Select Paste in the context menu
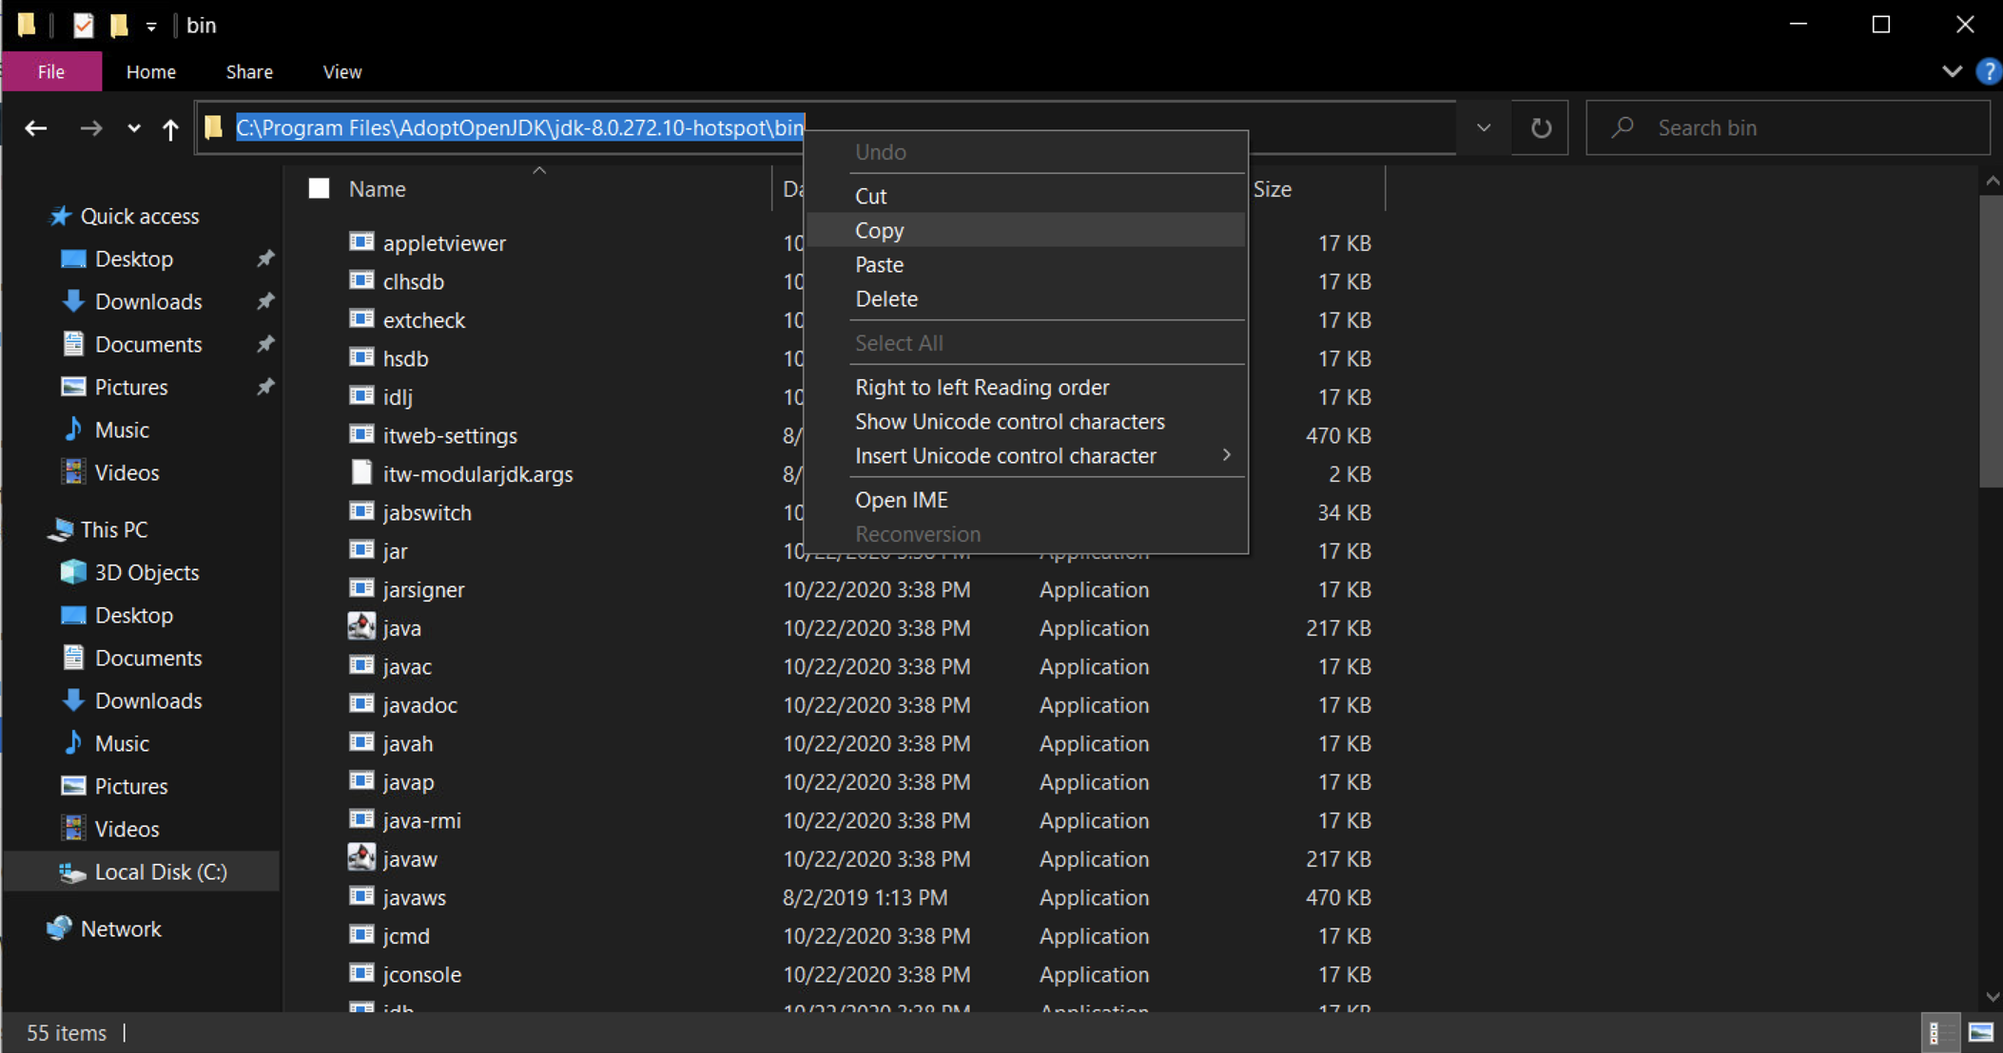 pyautogui.click(x=880, y=265)
